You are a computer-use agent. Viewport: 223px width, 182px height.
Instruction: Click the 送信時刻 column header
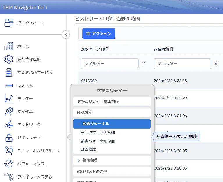[x=161, y=49]
